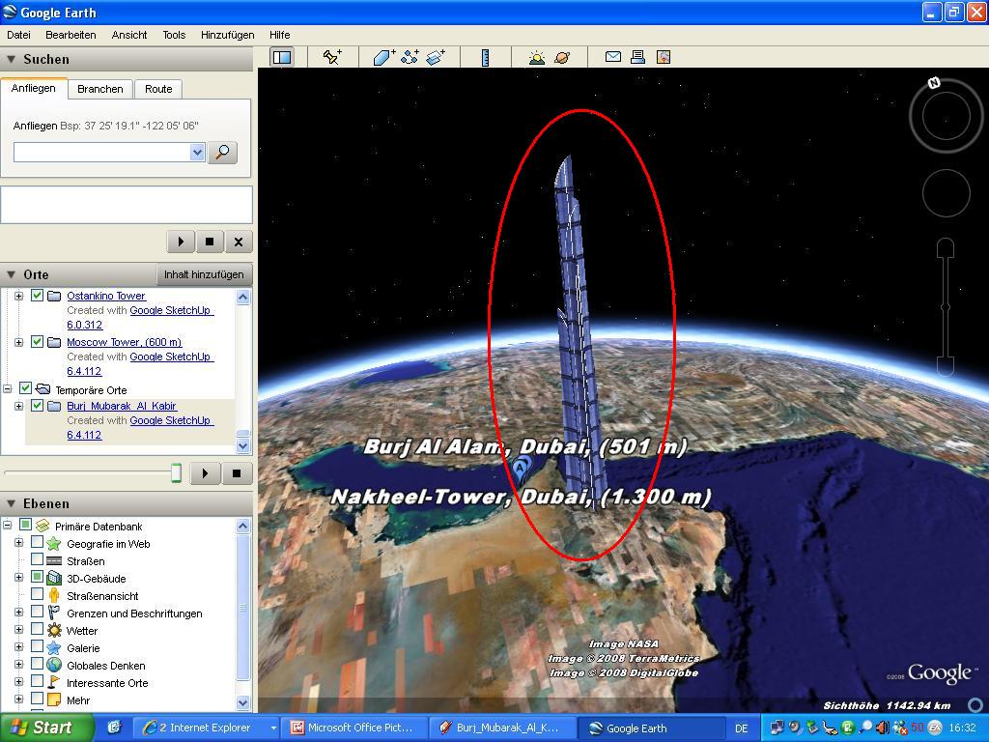Screen dimensions: 989x742
Task: Open the Ostankino Tower link
Action: click(106, 296)
